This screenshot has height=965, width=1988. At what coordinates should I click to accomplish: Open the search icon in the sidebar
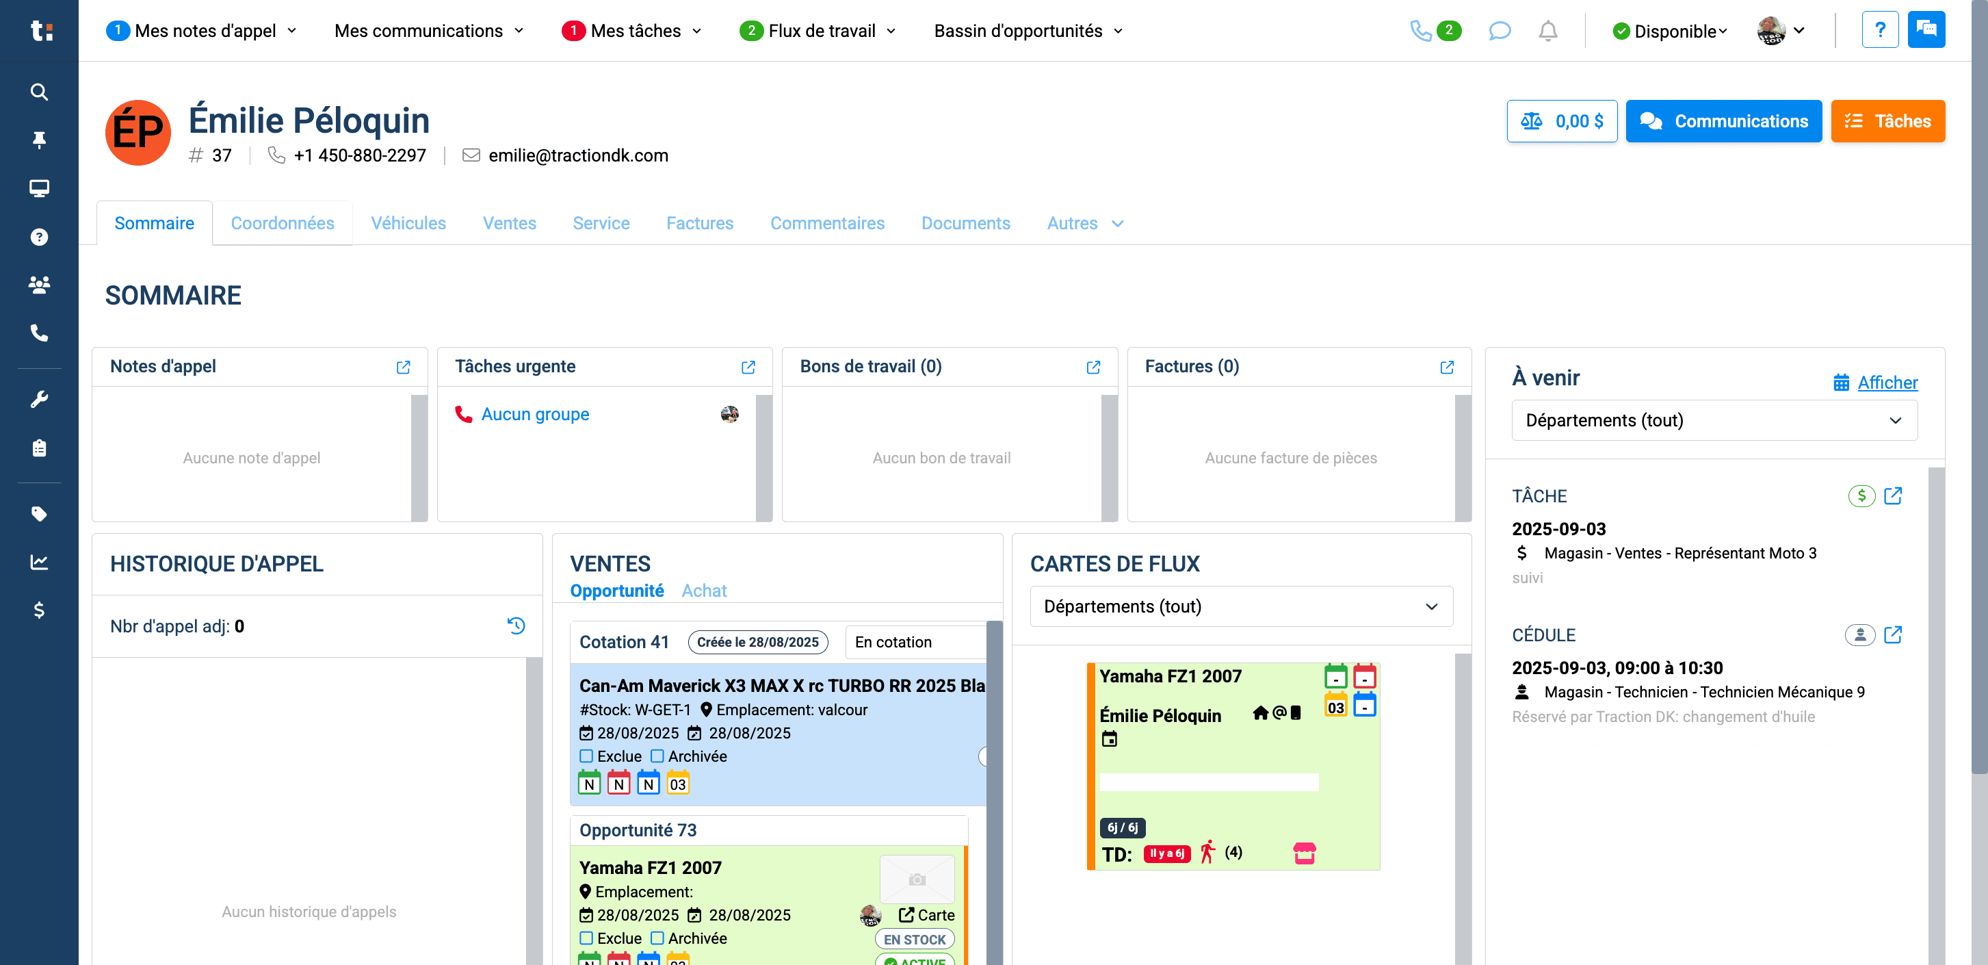(x=38, y=92)
